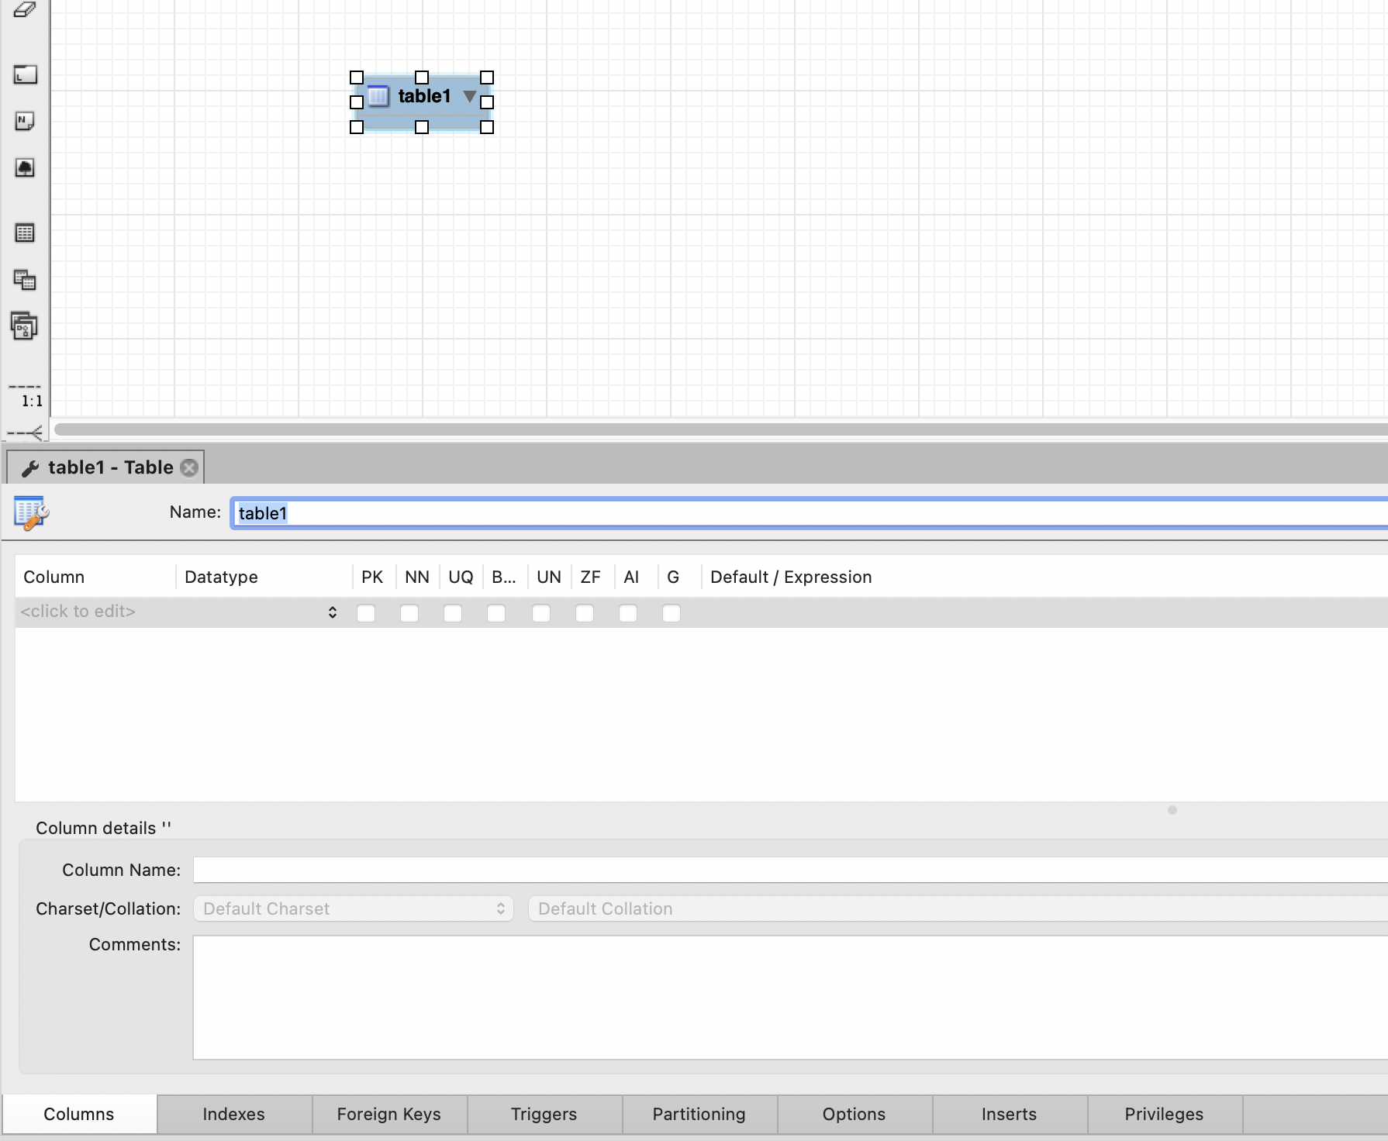This screenshot has width=1388, height=1141.
Task: Select the New View tool
Action: pos(25,280)
